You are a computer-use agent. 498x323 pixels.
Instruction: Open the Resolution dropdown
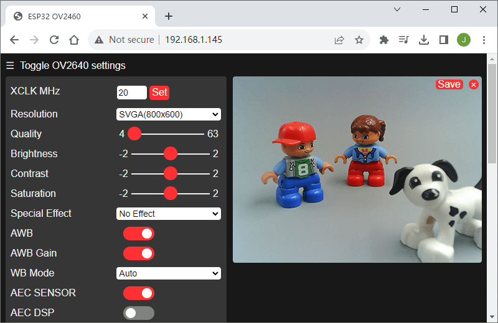coord(169,114)
